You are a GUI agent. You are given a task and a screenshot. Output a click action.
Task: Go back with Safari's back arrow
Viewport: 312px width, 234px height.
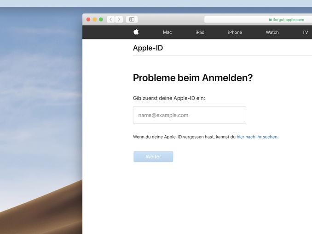[111, 19]
